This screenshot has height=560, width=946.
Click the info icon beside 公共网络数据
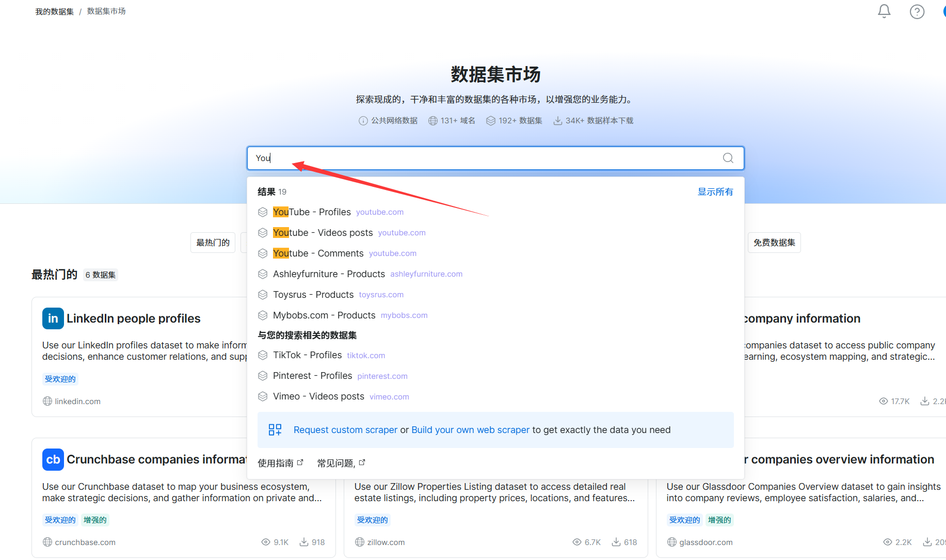(x=363, y=121)
